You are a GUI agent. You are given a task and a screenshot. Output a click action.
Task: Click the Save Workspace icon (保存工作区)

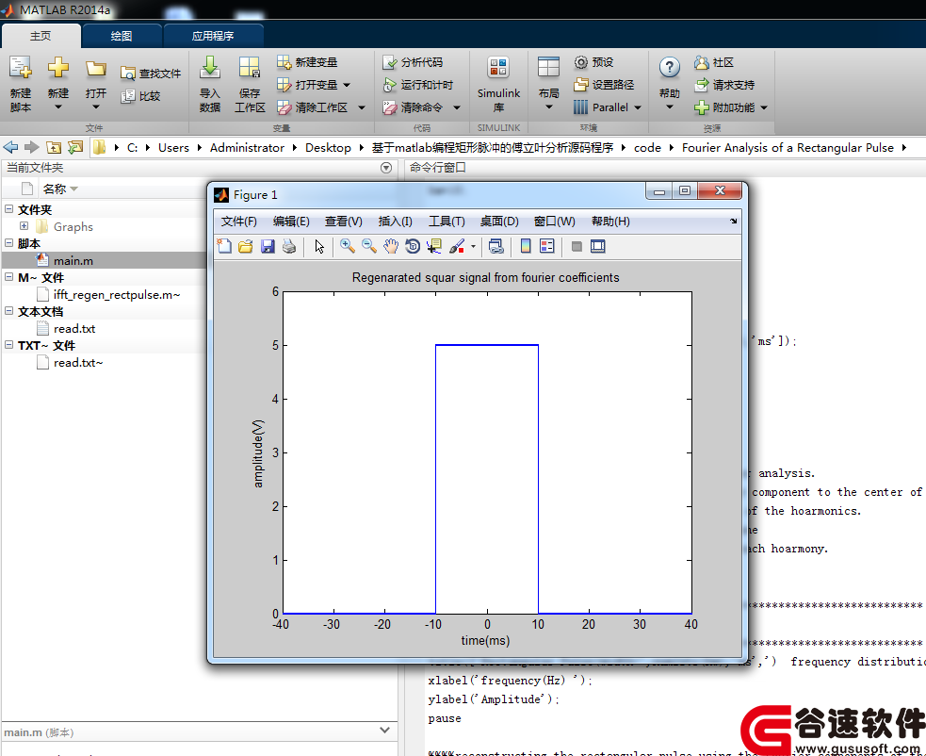click(x=250, y=68)
